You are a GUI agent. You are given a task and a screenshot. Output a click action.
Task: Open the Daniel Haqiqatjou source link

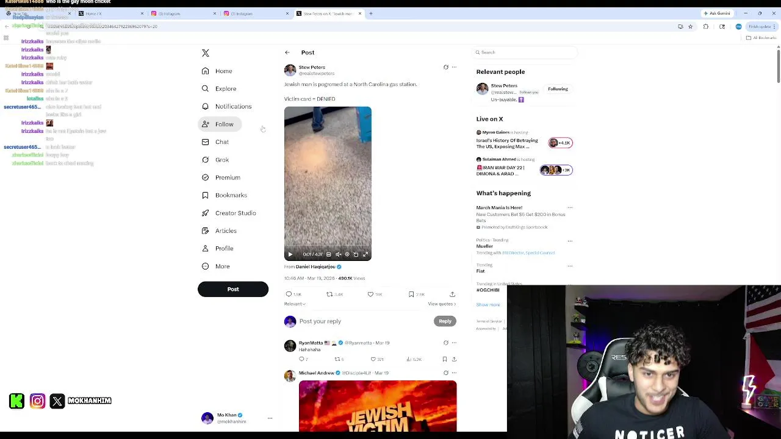315,266
